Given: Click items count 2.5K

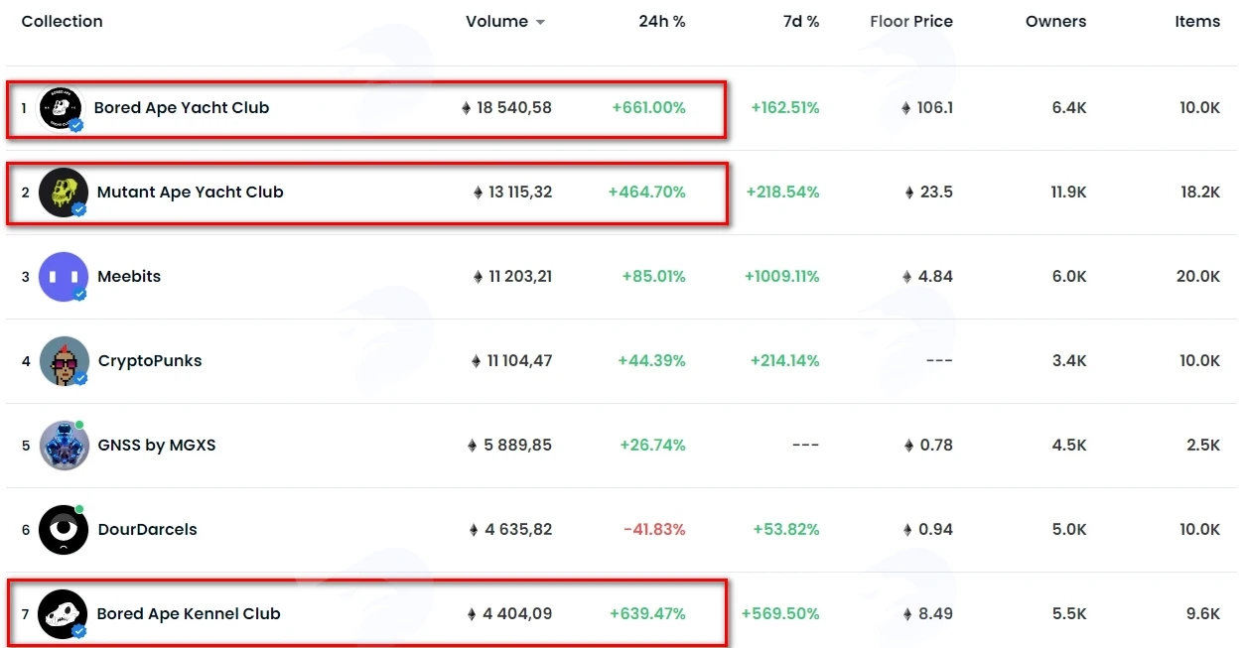Looking at the screenshot, I should coord(1203,446).
